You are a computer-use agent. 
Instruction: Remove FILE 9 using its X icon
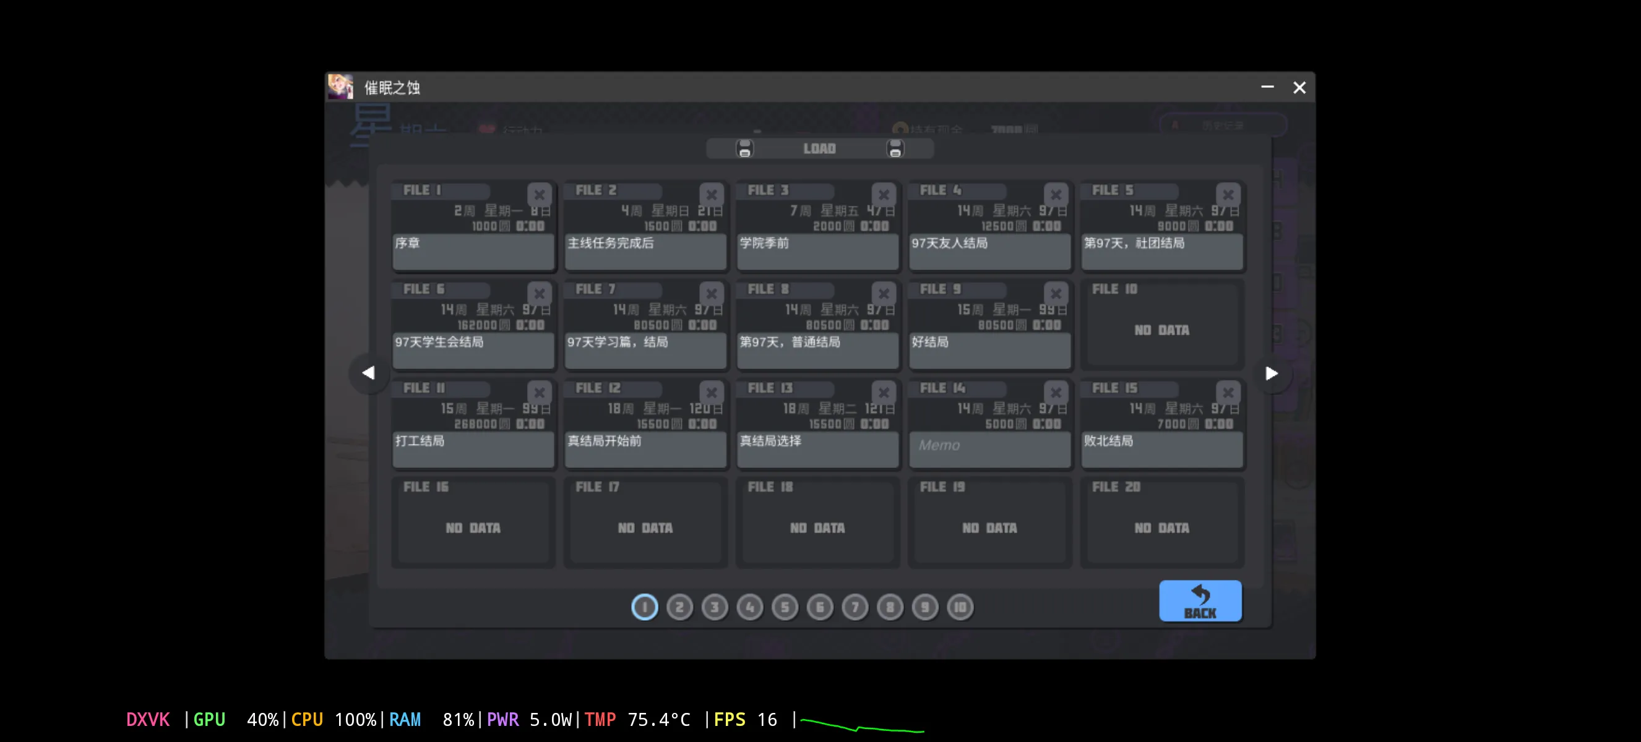(x=1056, y=293)
